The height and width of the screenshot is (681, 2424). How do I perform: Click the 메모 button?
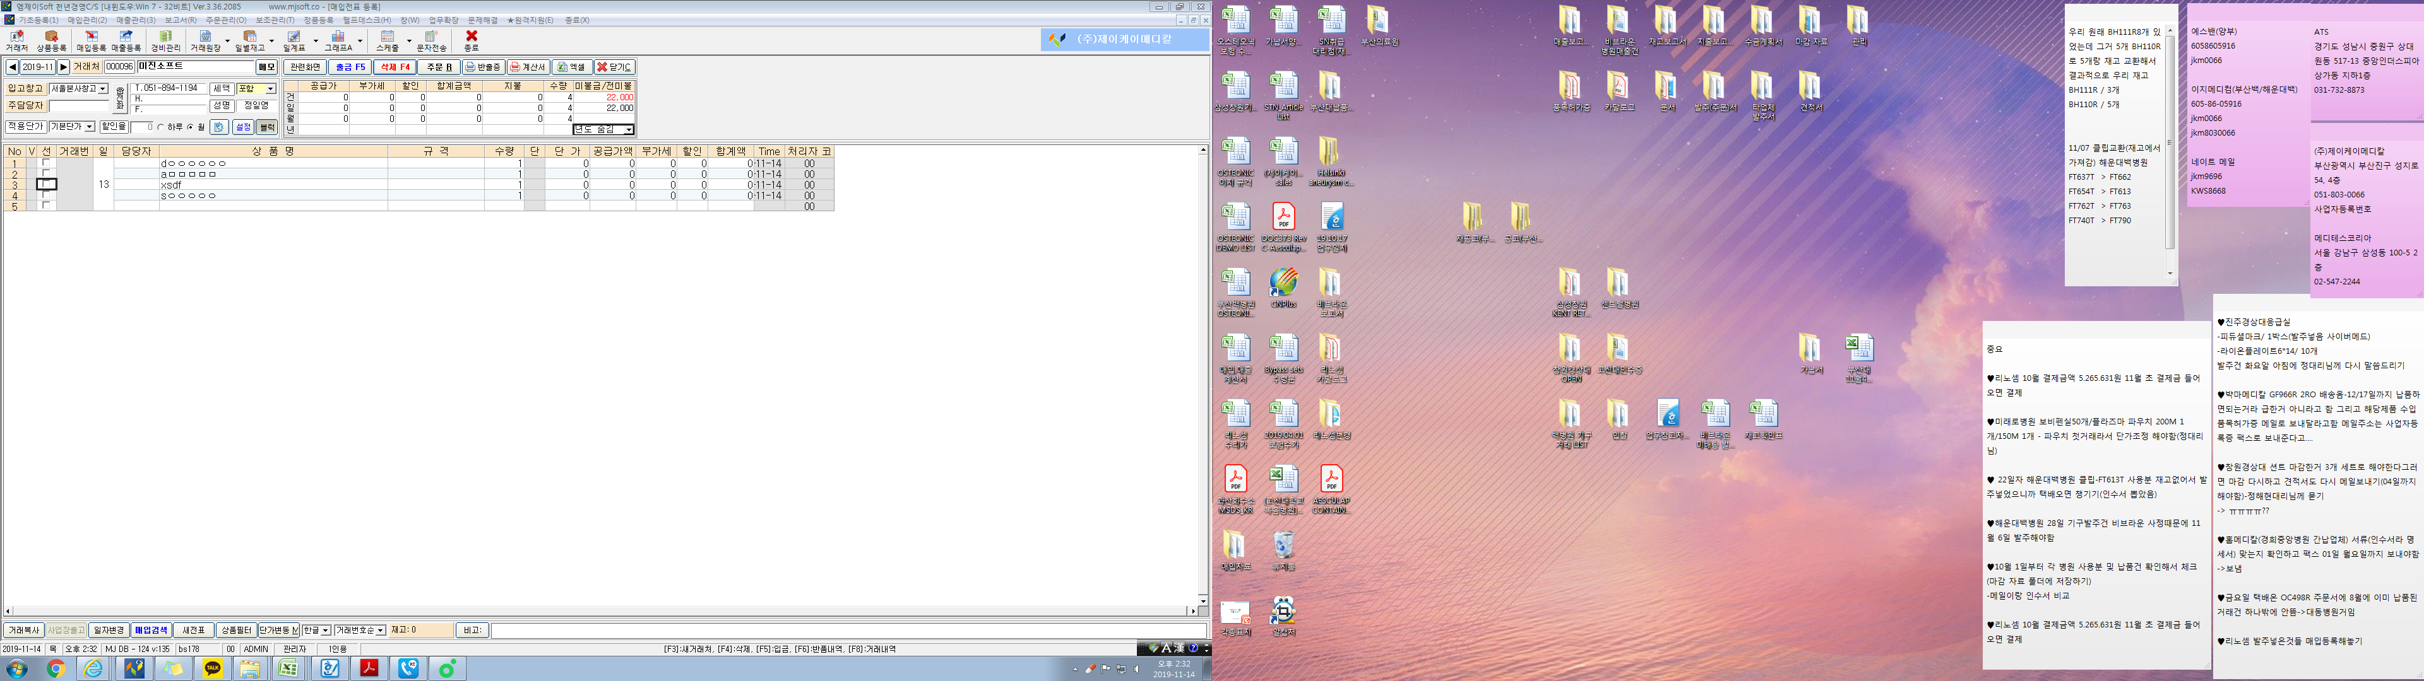point(267,67)
